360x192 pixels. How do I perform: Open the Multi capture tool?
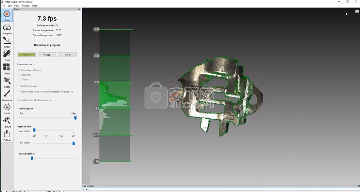coord(7,109)
